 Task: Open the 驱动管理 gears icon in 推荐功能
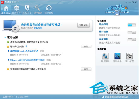(129, 57)
